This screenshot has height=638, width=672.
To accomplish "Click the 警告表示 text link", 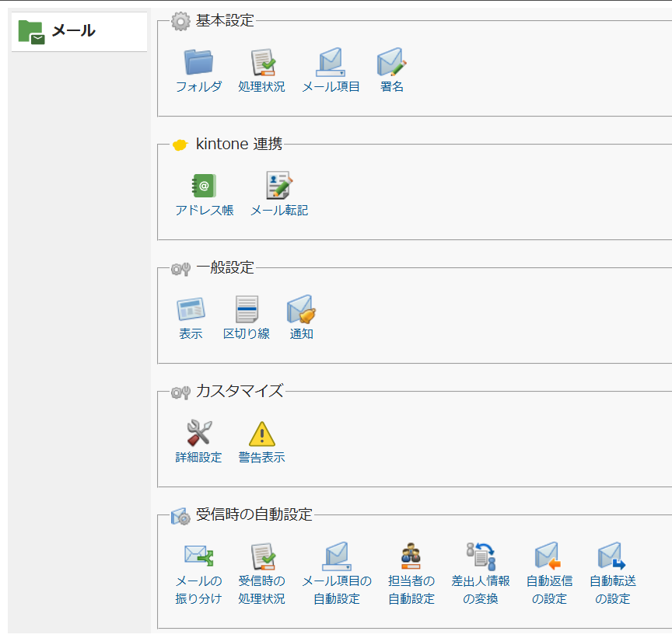I will 262,457.
